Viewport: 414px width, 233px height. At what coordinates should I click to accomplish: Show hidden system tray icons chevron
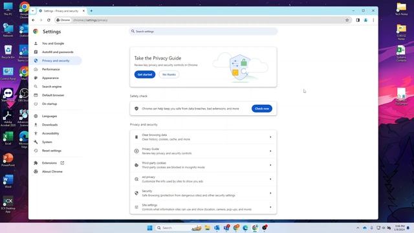(358, 228)
